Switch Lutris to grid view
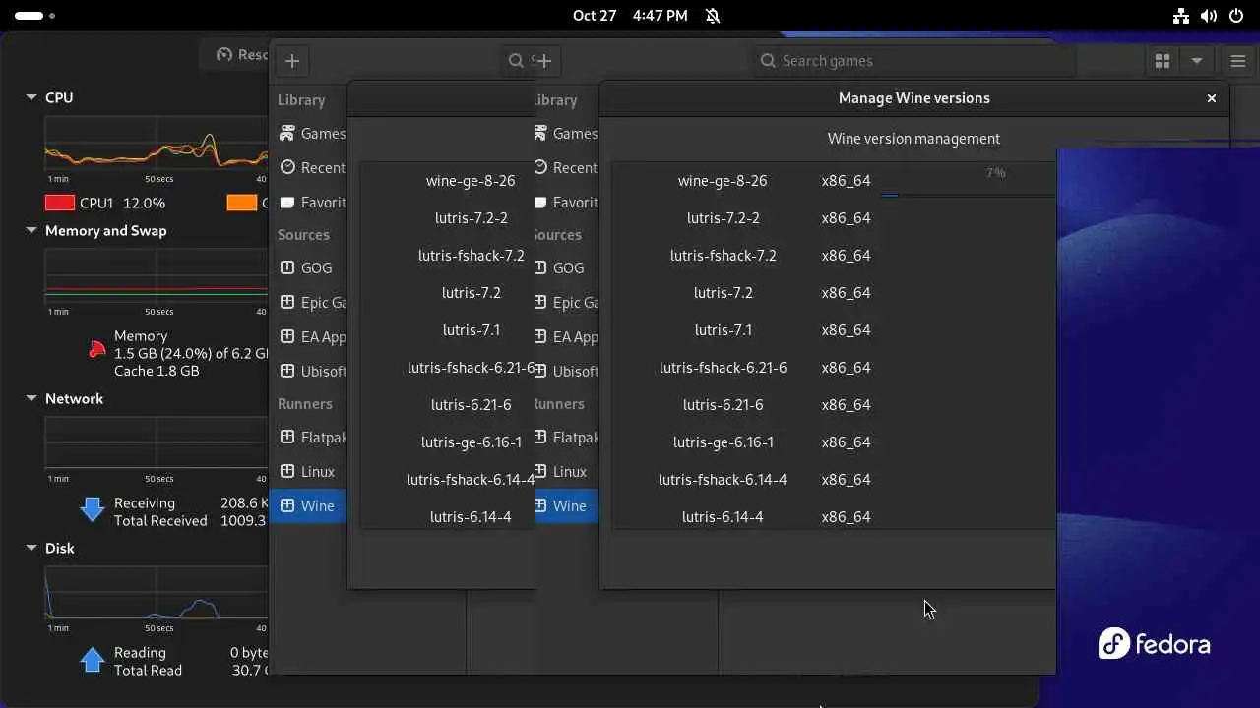This screenshot has width=1260, height=708. (x=1163, y=61)
